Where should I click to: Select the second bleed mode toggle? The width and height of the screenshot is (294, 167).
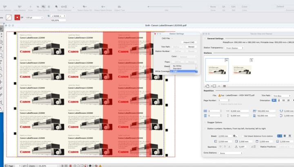(x=285, y=136)
